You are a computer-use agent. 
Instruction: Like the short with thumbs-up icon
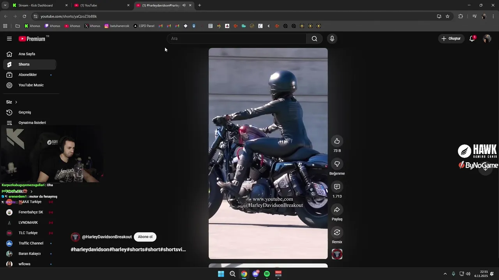tap(337, 141)
